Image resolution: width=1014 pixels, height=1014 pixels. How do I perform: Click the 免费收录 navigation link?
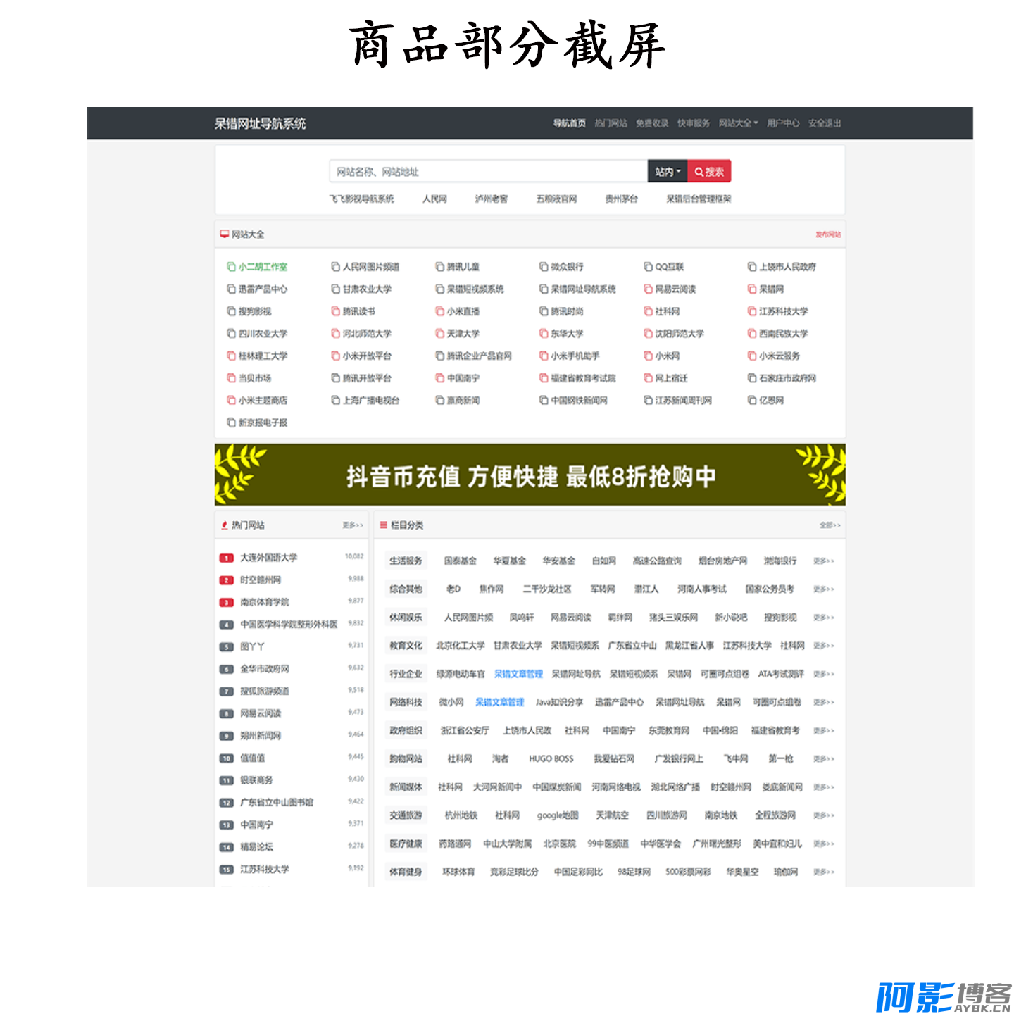[x=652, y=123]
